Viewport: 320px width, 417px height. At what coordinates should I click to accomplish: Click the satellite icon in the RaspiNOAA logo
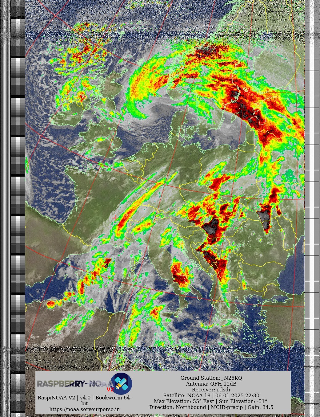pos(121,383)
